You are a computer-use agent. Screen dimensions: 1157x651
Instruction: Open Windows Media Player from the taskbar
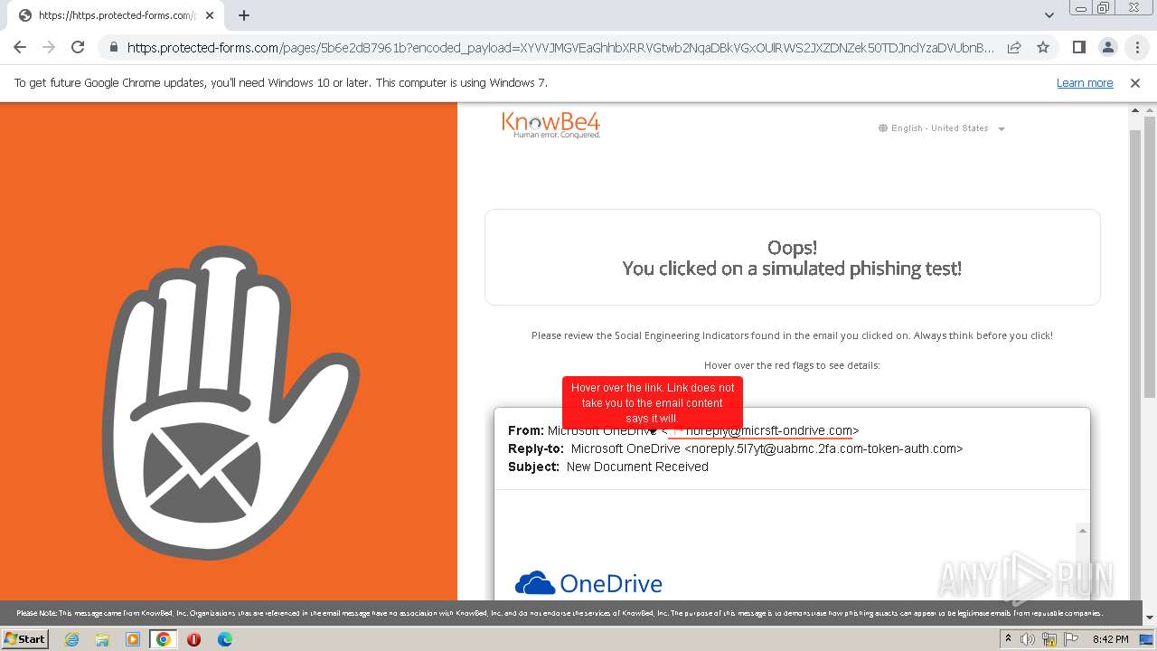click(x=133, y=639)
